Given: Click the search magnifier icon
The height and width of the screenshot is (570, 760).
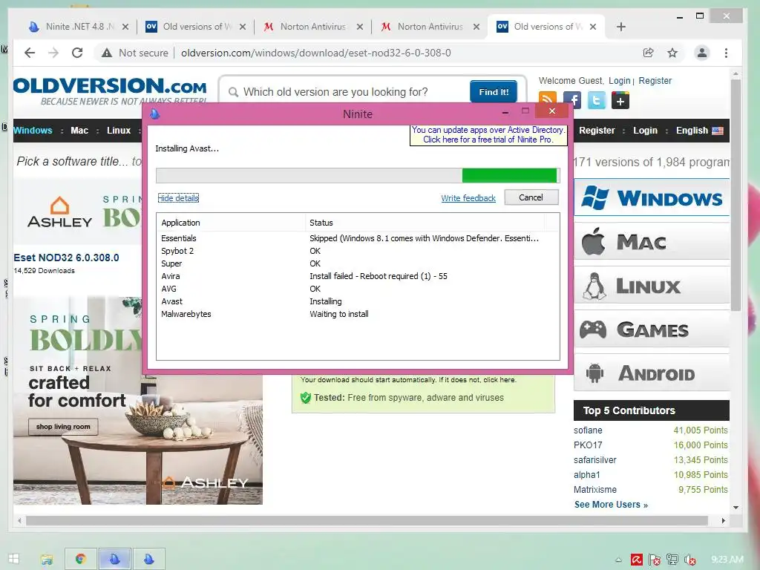Looking at the screenshot, I should point(233,91).
